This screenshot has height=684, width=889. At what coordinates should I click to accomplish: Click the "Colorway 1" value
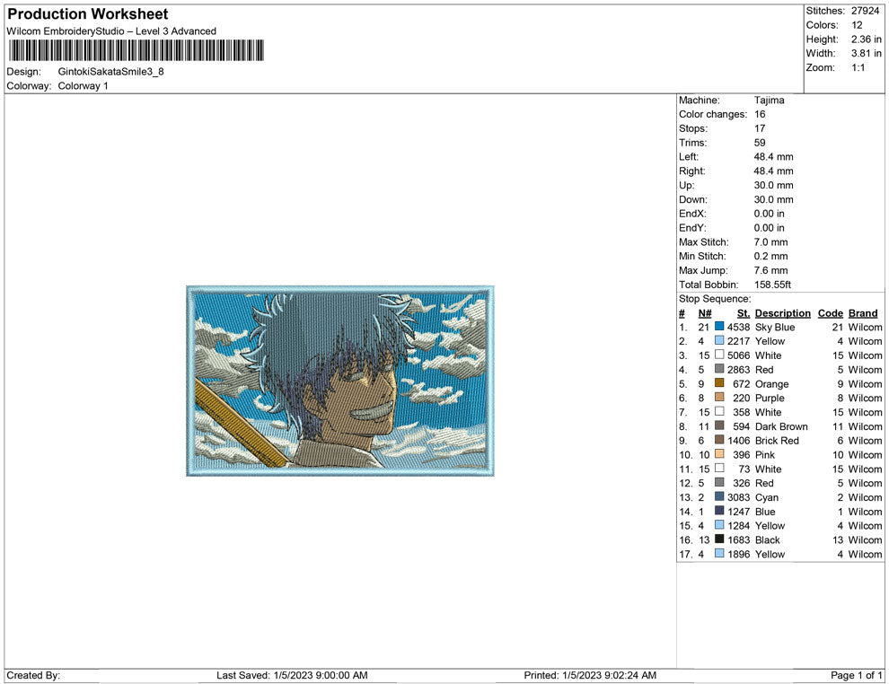(x=83, y=86)
